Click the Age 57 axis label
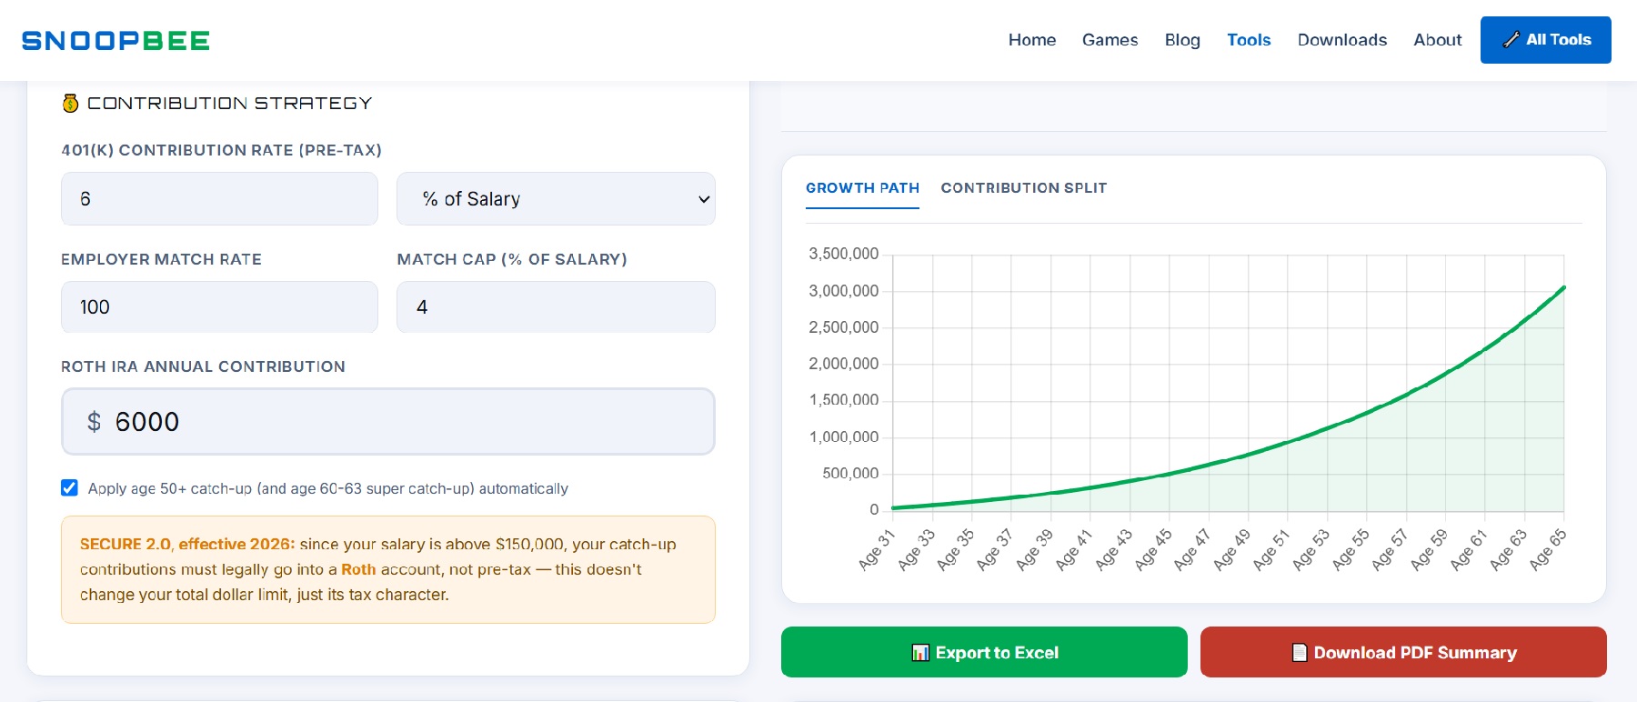 pos(1390,549)
